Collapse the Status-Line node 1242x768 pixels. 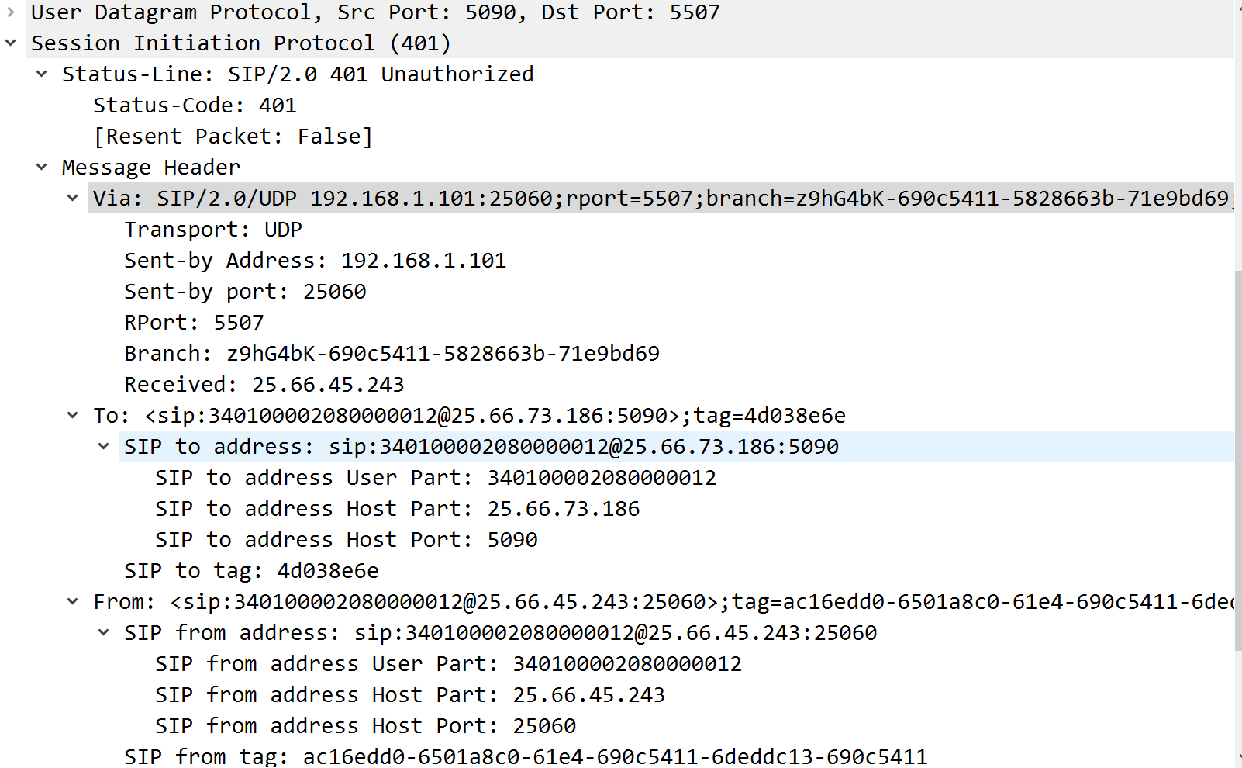pyautogui.click(x=42, y=74)
